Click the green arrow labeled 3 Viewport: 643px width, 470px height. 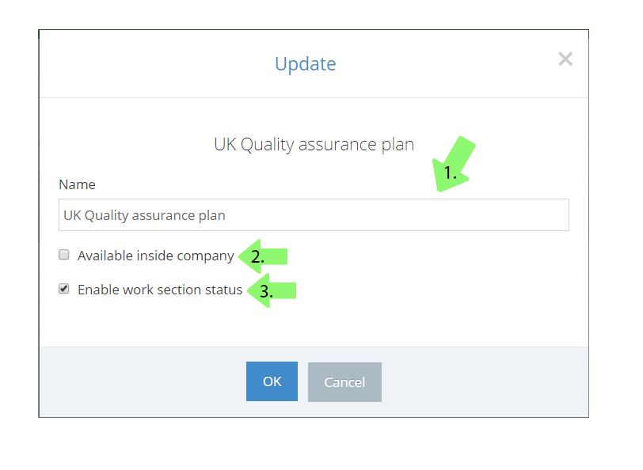click(272, 290)
